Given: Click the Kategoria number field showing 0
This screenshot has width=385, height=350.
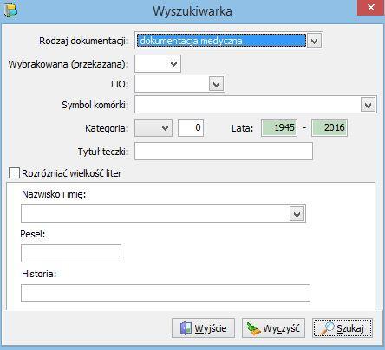Looking at the screenshot, I should coord(191,127).
